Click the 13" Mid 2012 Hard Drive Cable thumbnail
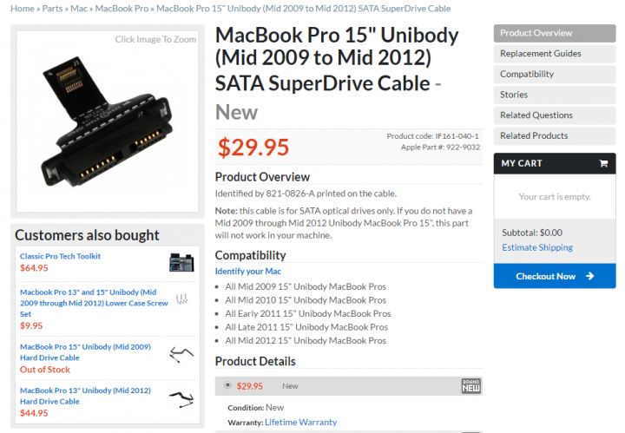The height and width of the screenshot is (433, 625). 181,399
